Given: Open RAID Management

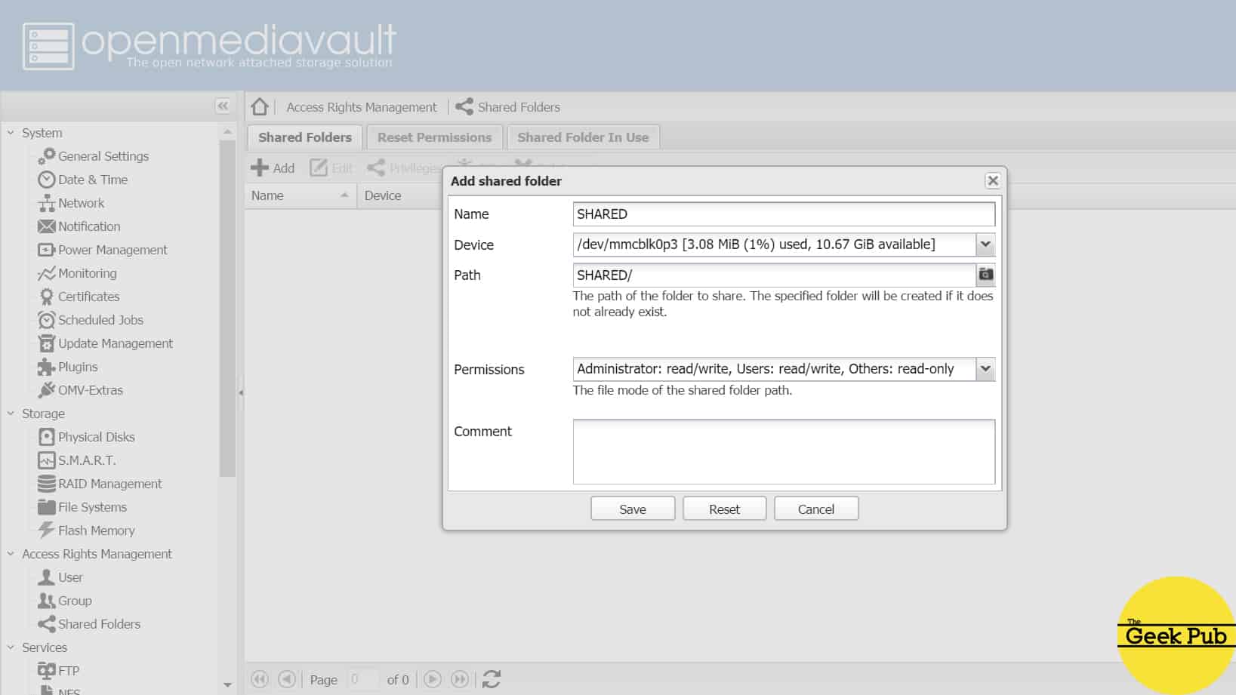Looking at the screenshot, I should coord(100,484).
